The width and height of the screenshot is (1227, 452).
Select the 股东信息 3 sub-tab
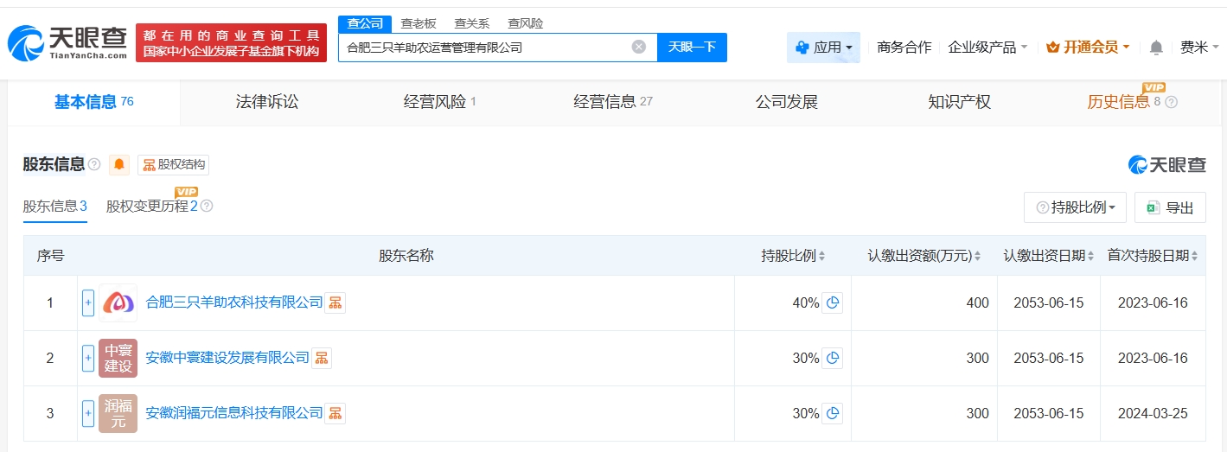54,207
